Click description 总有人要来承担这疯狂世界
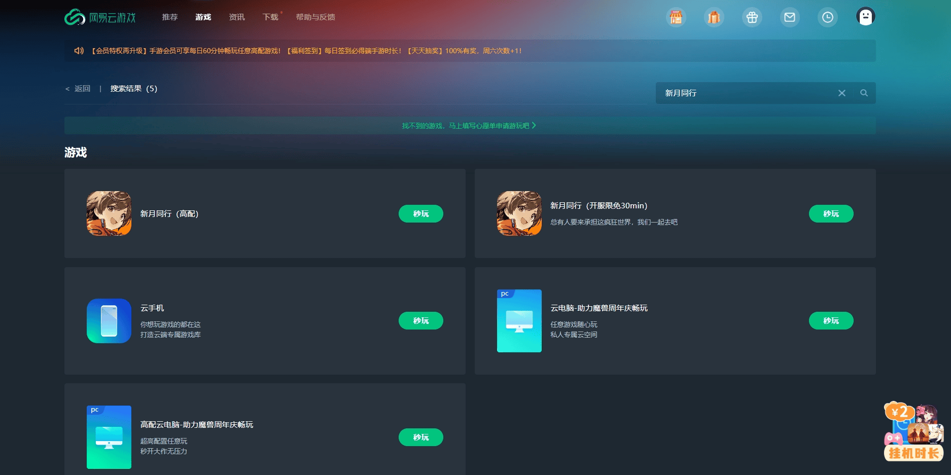The width and height of the screenshot is (951, 475). tap(614, 222)
